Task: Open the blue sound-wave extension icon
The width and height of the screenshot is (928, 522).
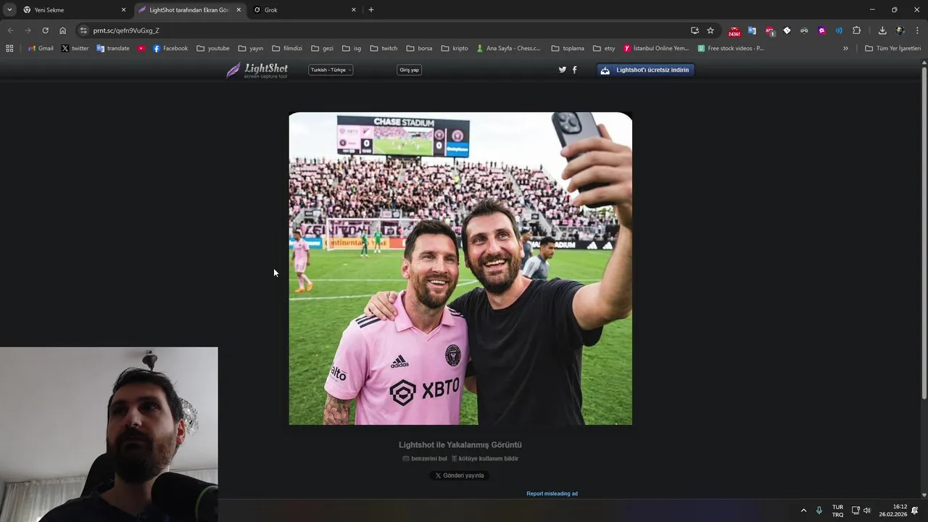Action: [839, 30]
